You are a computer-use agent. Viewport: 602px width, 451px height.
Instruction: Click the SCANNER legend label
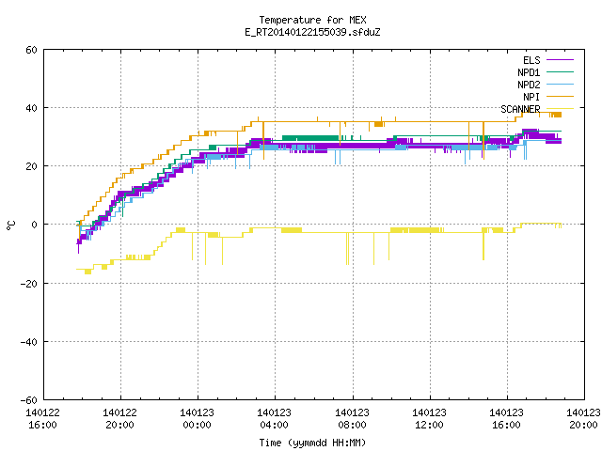click(x=520, y=109)
